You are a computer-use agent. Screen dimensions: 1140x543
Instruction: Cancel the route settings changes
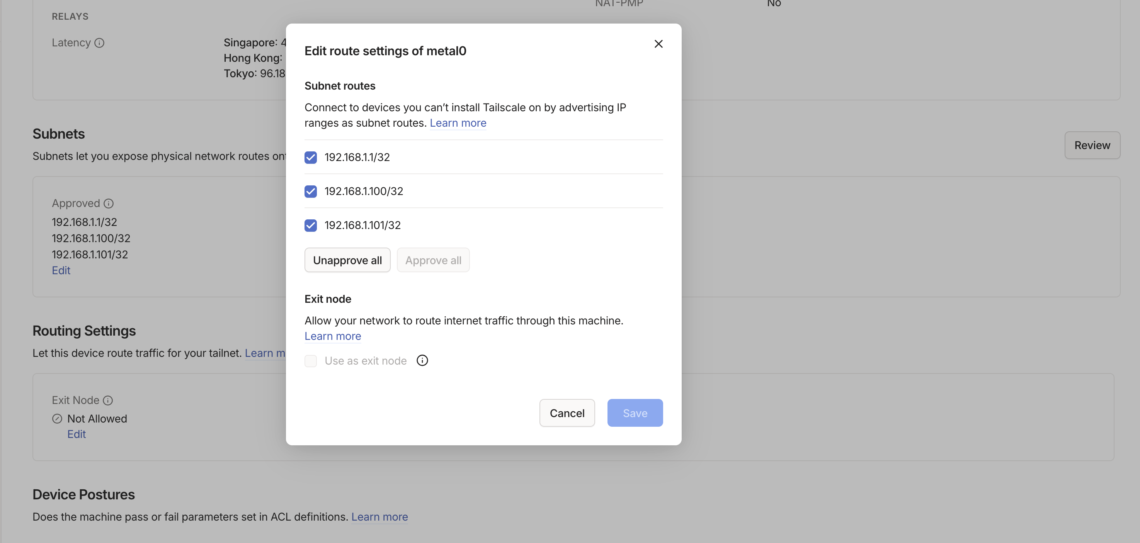(x=567, y=413)
